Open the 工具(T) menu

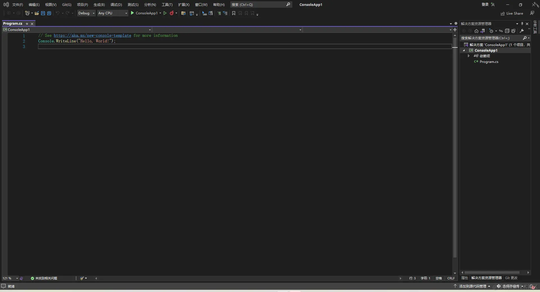coord(167,4)
